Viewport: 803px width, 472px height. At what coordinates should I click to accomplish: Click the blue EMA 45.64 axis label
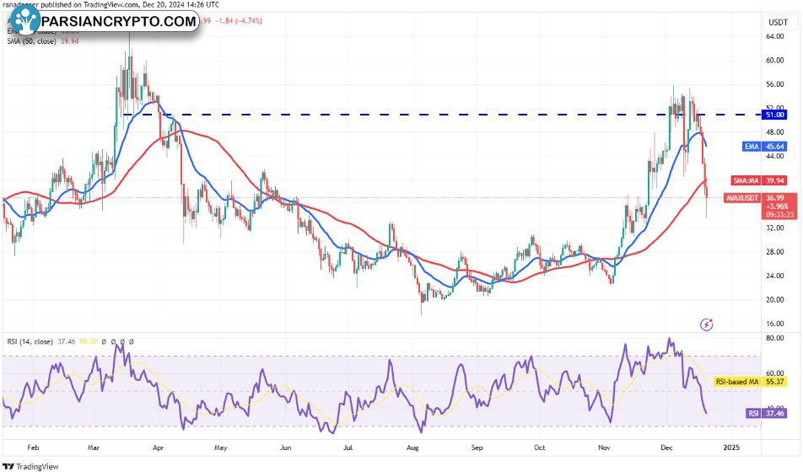coord(764,147)
